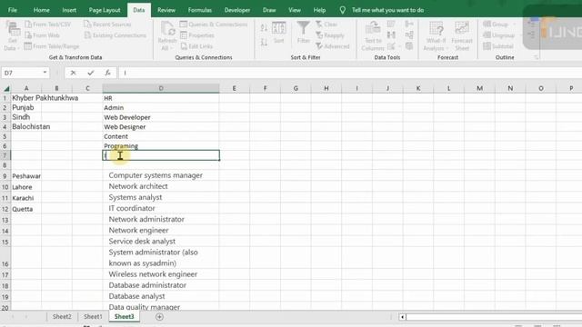The height and width of the screenshot is (327, 582).
Task: Switch to the Formulas tab
Action: tap(200, 10)
